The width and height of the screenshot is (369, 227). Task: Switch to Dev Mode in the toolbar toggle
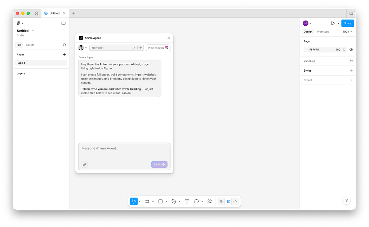click(x=235, y=201)
